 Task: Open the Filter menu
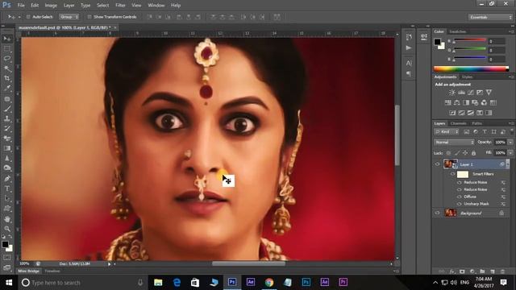[x=120, y=6]
